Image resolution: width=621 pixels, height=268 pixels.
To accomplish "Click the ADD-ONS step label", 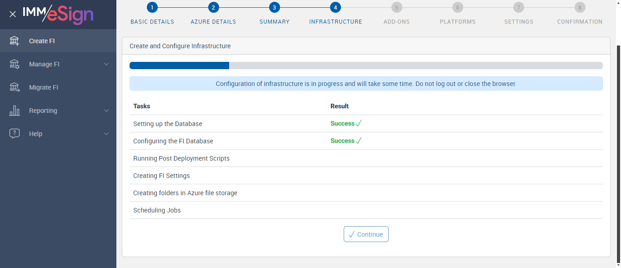I will [x=396, y=22].
